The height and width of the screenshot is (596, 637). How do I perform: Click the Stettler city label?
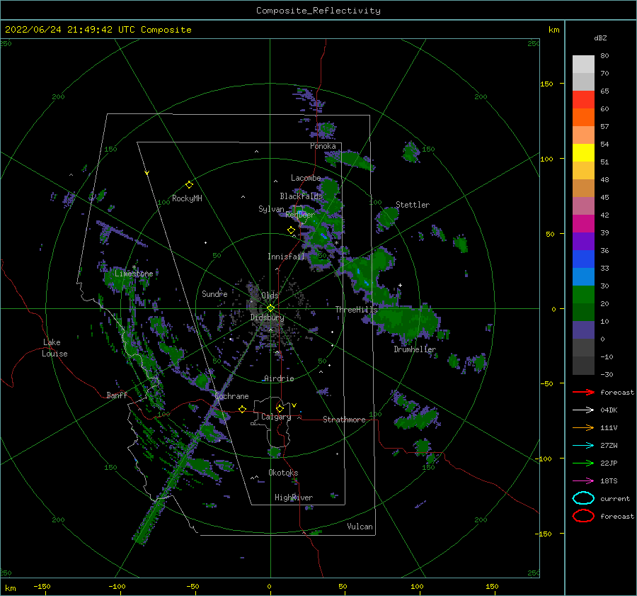413,205
